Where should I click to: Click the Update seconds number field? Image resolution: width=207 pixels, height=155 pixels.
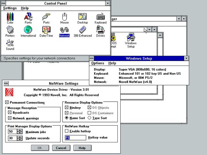13,138
